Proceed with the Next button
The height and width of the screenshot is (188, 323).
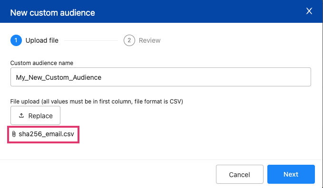point(291,174)
